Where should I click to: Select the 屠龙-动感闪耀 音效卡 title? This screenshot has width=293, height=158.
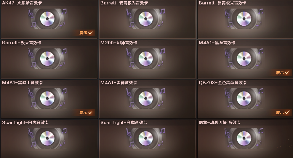[220, 123]
